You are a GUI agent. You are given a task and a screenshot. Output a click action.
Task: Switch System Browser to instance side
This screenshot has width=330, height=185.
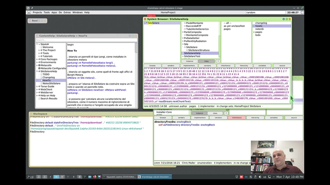coord(189,61)
